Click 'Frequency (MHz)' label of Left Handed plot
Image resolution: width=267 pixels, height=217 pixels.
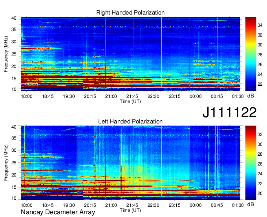tap(6, 163)
